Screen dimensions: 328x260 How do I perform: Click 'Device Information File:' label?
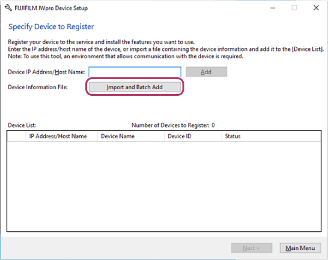38,87
